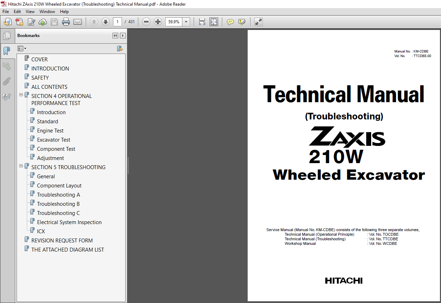Viewport: 441px width, 303px height.
Task: Click the SECTION 5 TROUBLESHOOTING bookmark label
Action: 68,167
